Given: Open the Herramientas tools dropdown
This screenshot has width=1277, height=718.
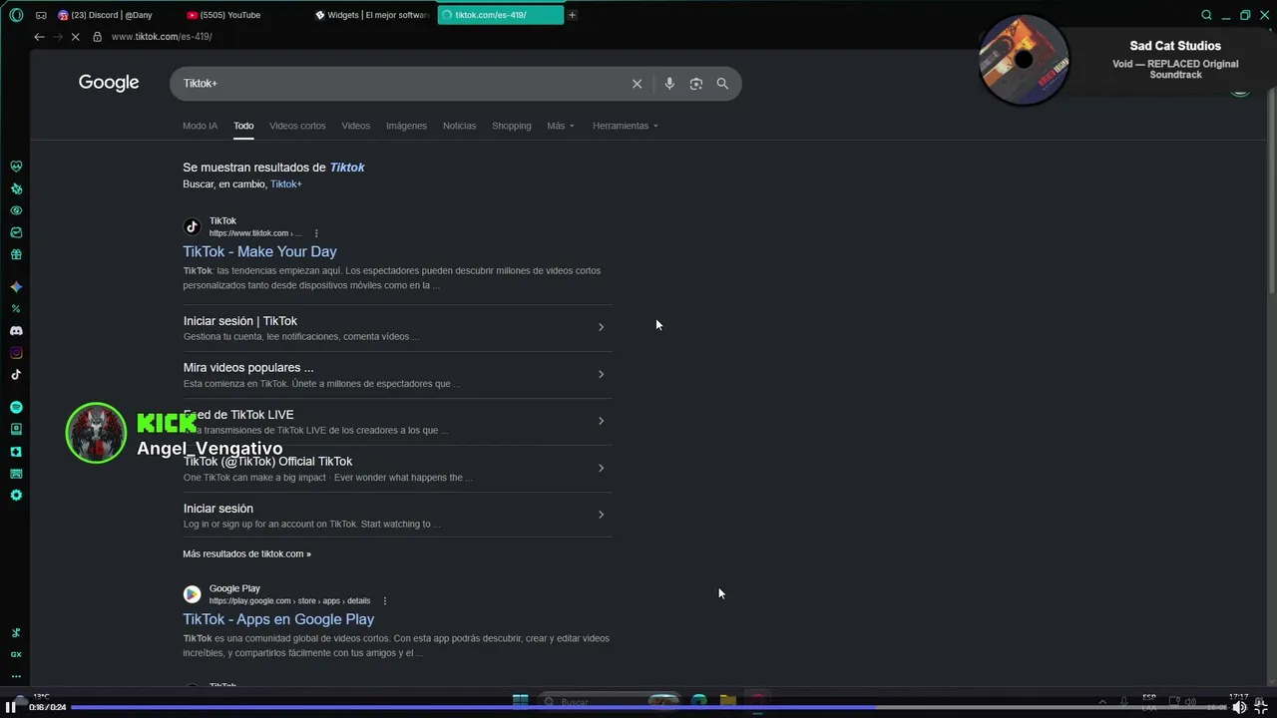Looking at the screenshot, I should [626, 126].
